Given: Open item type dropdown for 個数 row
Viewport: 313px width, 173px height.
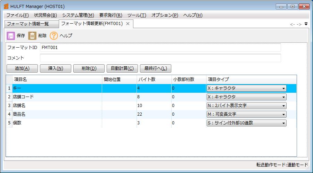Looking at the screenshot, I should [246, 123].
